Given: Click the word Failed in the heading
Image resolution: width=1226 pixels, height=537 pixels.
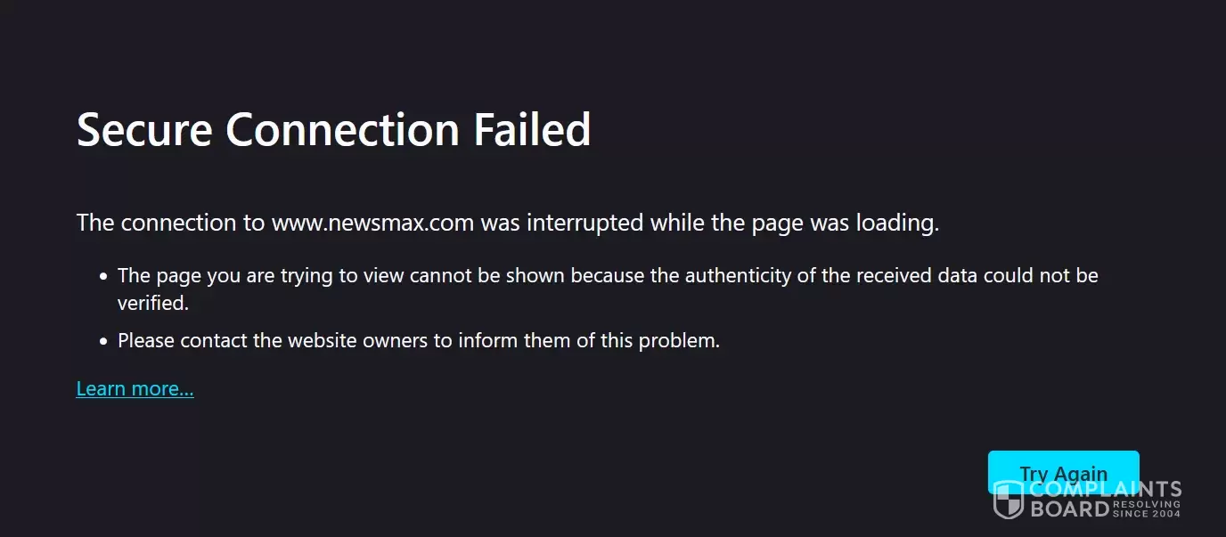Looking at the screenshot, I should point(532,129).
